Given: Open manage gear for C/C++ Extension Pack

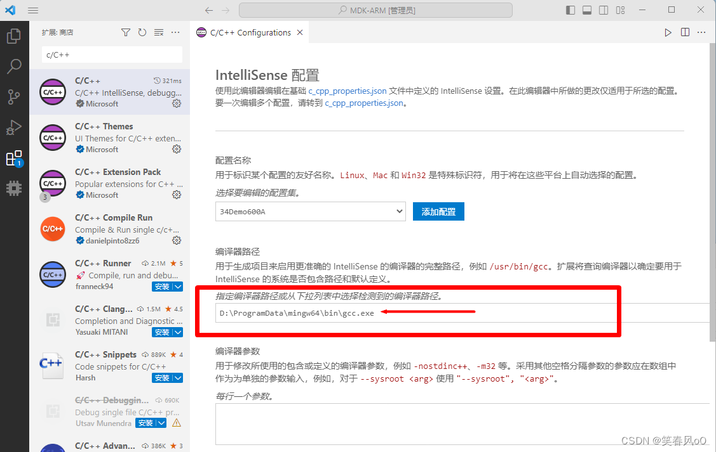Looking at the screenshot, I should (x=177, y=195).
